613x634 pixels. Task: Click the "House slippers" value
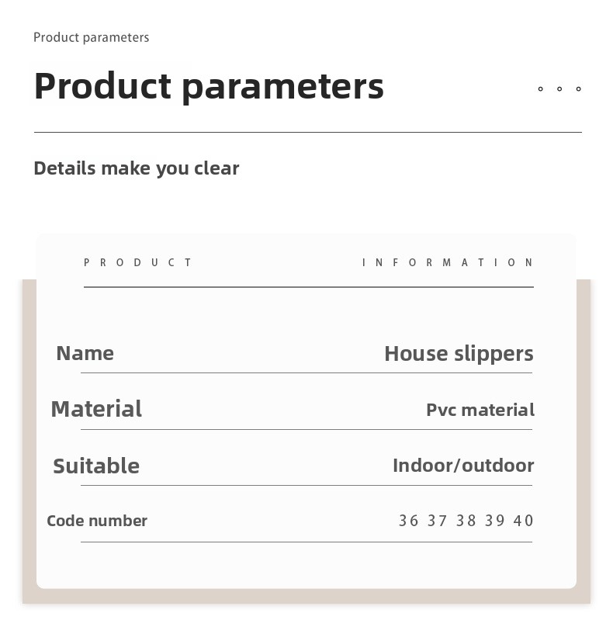tap(459, 354)
